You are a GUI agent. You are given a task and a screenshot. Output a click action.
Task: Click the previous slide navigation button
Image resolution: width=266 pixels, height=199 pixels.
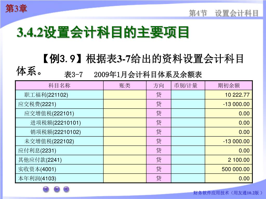46,189
